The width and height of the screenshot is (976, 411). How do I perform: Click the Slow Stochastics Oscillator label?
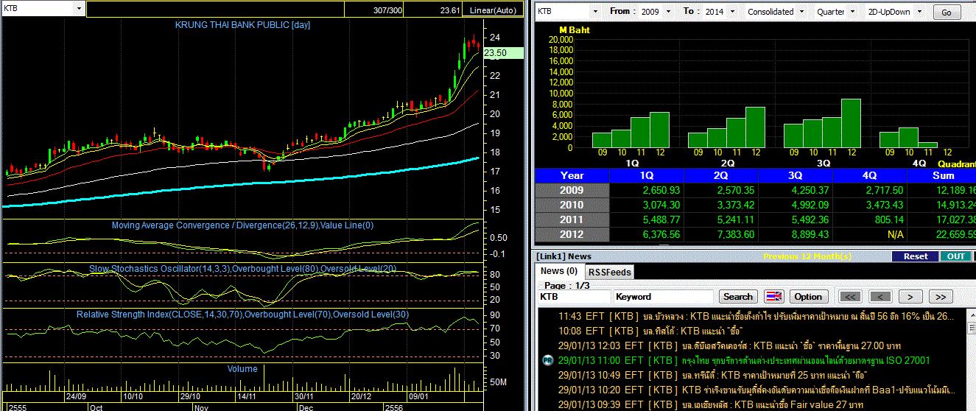click(x=242, y=269)
